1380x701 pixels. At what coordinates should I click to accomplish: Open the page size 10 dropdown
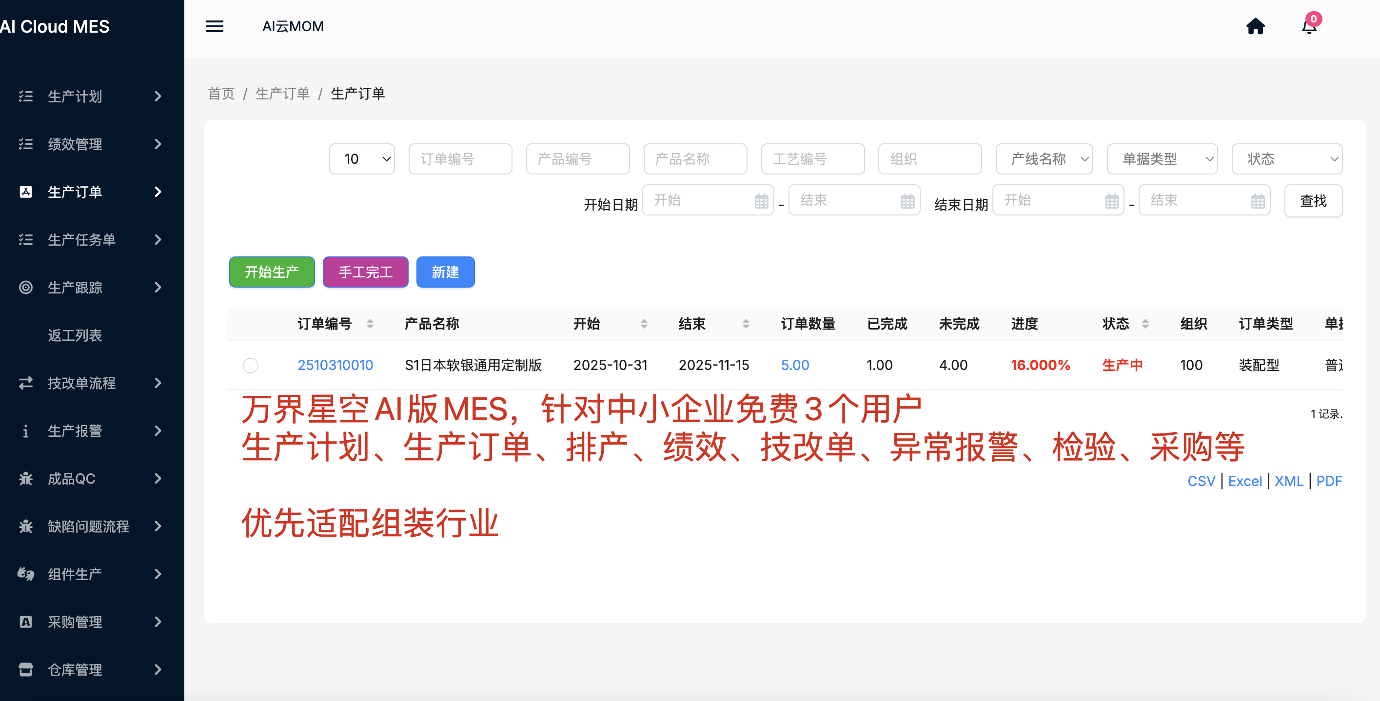pos(362,158)
